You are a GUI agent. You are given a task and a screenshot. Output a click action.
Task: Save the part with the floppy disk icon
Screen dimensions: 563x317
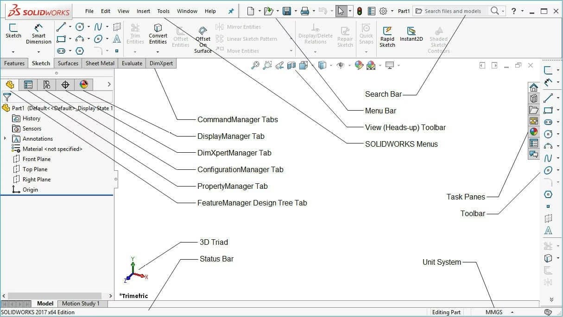click(287, 11)
